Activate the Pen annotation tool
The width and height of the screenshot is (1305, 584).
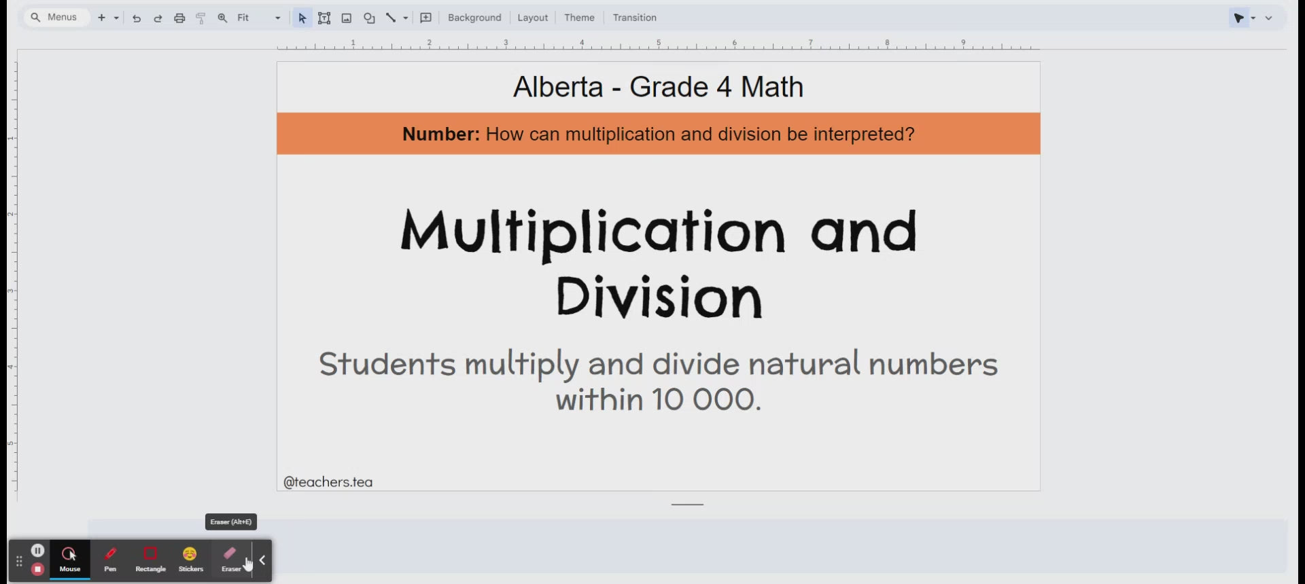point(110,560)
